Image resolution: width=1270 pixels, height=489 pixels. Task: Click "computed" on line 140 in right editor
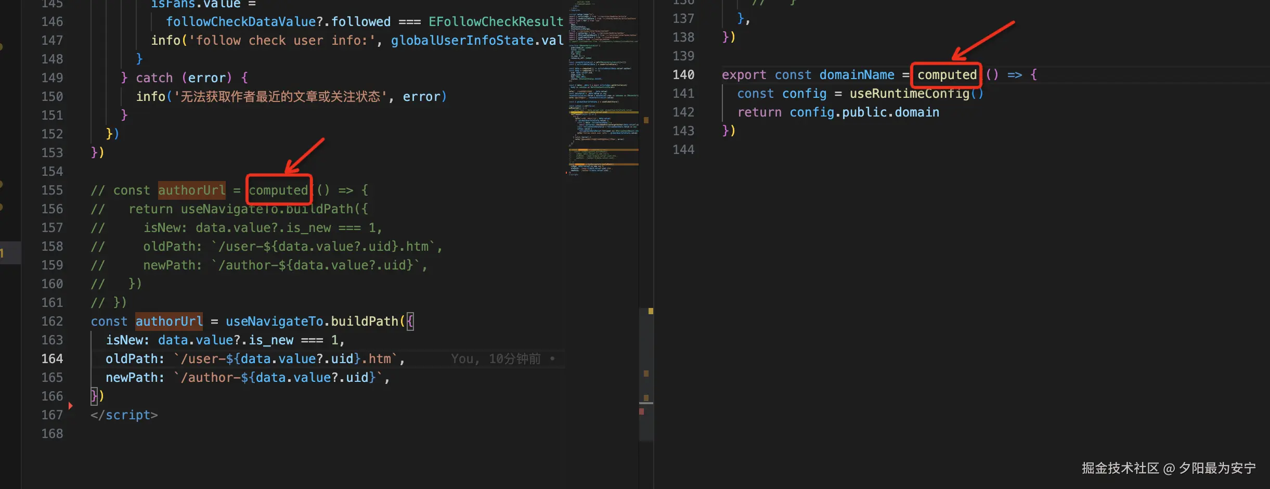coord(947,75)
